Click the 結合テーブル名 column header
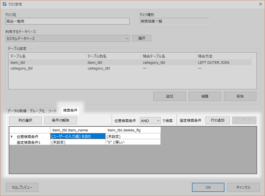 [168, 56]
